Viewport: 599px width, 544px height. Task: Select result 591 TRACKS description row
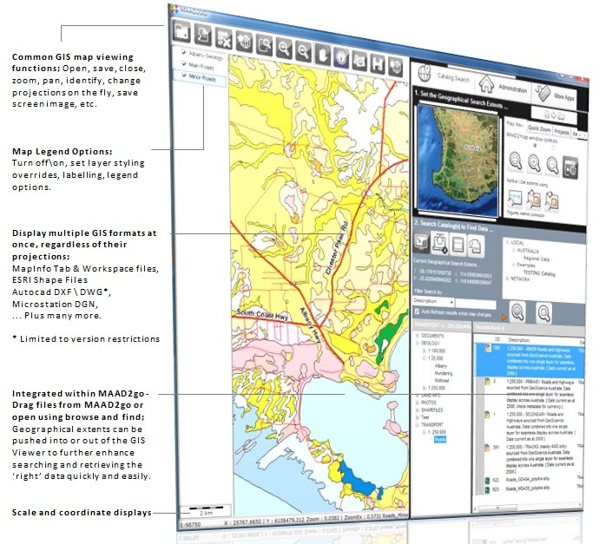click(x=535, y=459)
